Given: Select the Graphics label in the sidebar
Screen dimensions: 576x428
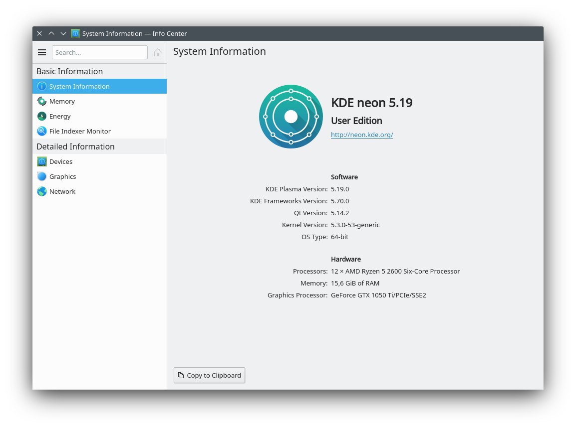Looking at the screenshot, I should pos(63,176).
